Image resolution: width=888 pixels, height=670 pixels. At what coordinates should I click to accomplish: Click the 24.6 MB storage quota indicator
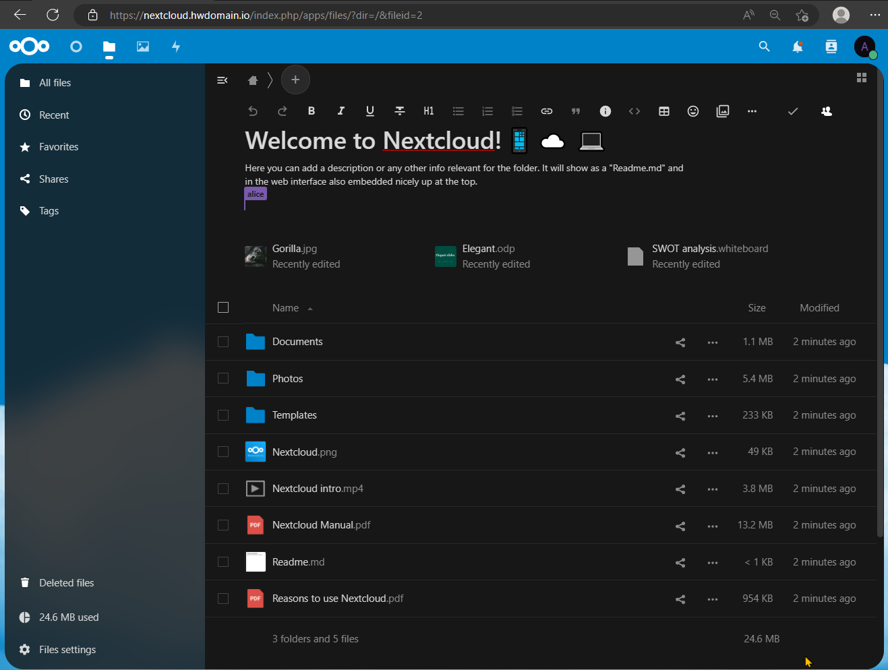click(x=67, y=617)
